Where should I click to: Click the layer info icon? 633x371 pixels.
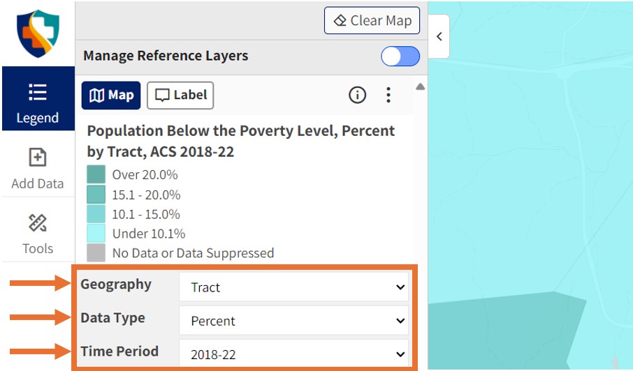click(x=357, y=96)
